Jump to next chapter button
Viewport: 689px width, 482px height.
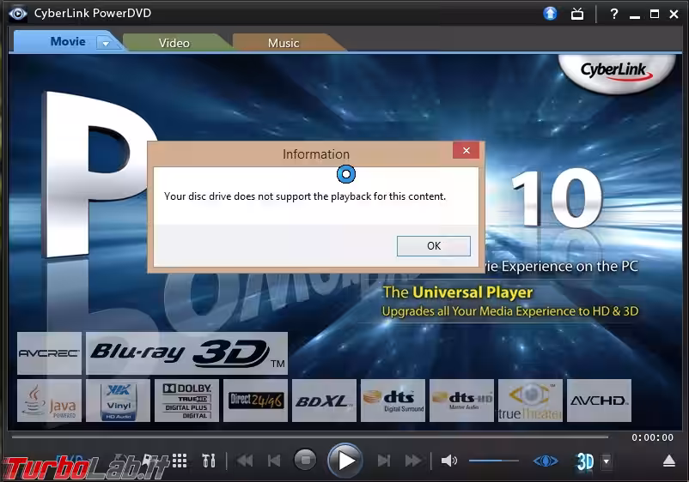[384, 461]
